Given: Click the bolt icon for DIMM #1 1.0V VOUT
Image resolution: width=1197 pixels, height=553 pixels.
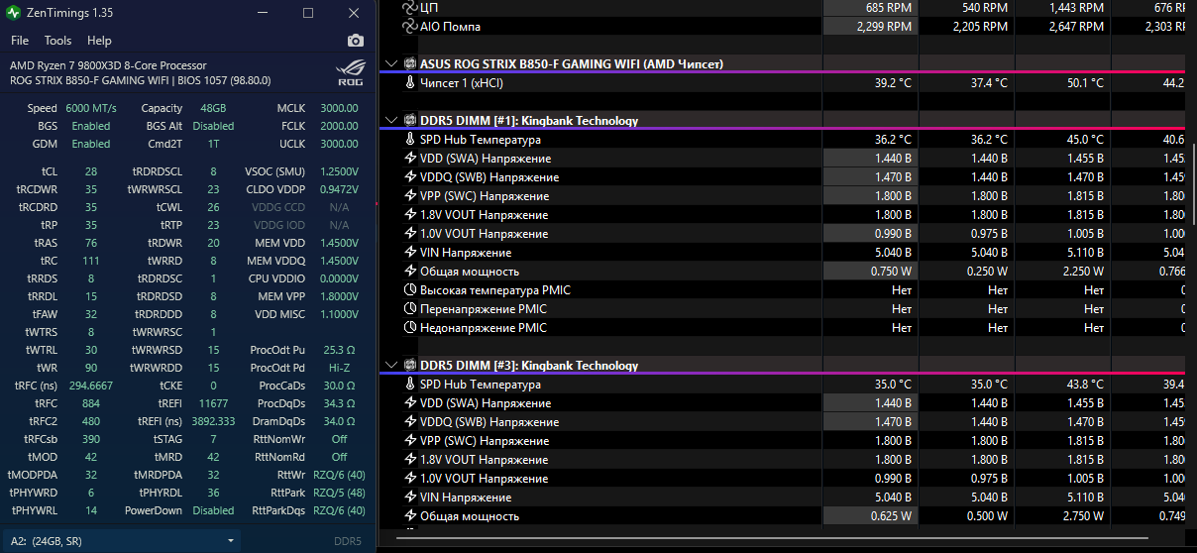Looking at the screenshot, I should point(410,234).
